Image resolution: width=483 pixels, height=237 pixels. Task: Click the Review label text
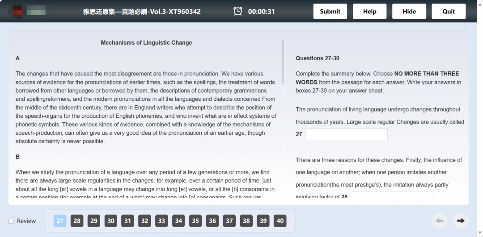(26, 221)
